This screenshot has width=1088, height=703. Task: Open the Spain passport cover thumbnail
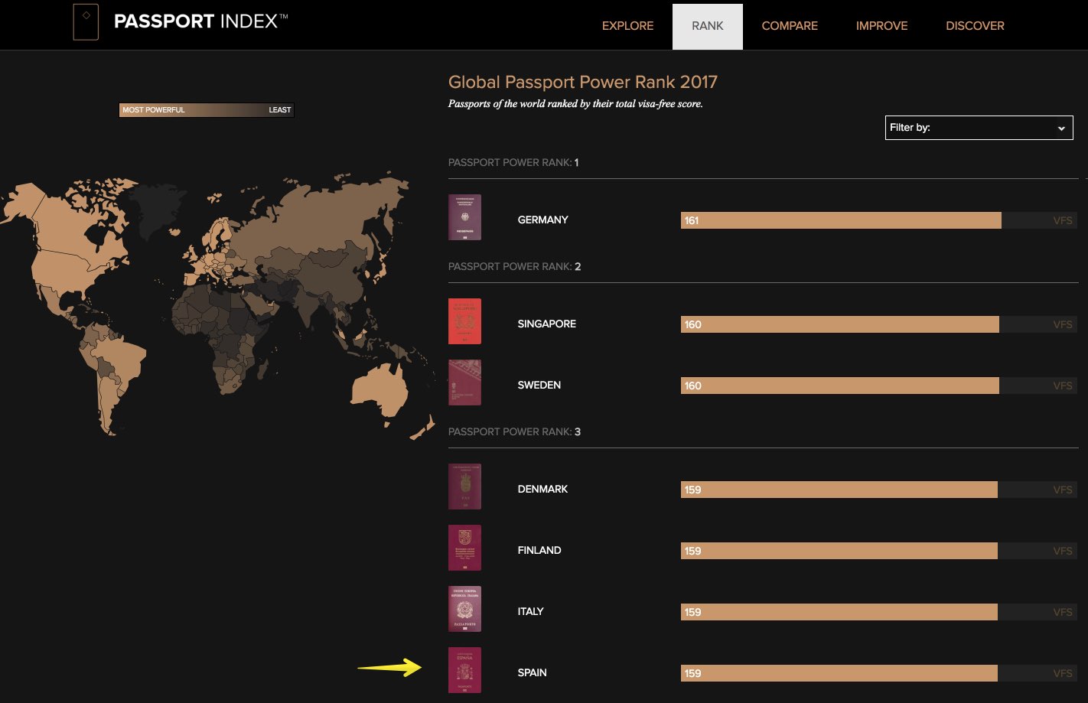[x=464, y=670]
